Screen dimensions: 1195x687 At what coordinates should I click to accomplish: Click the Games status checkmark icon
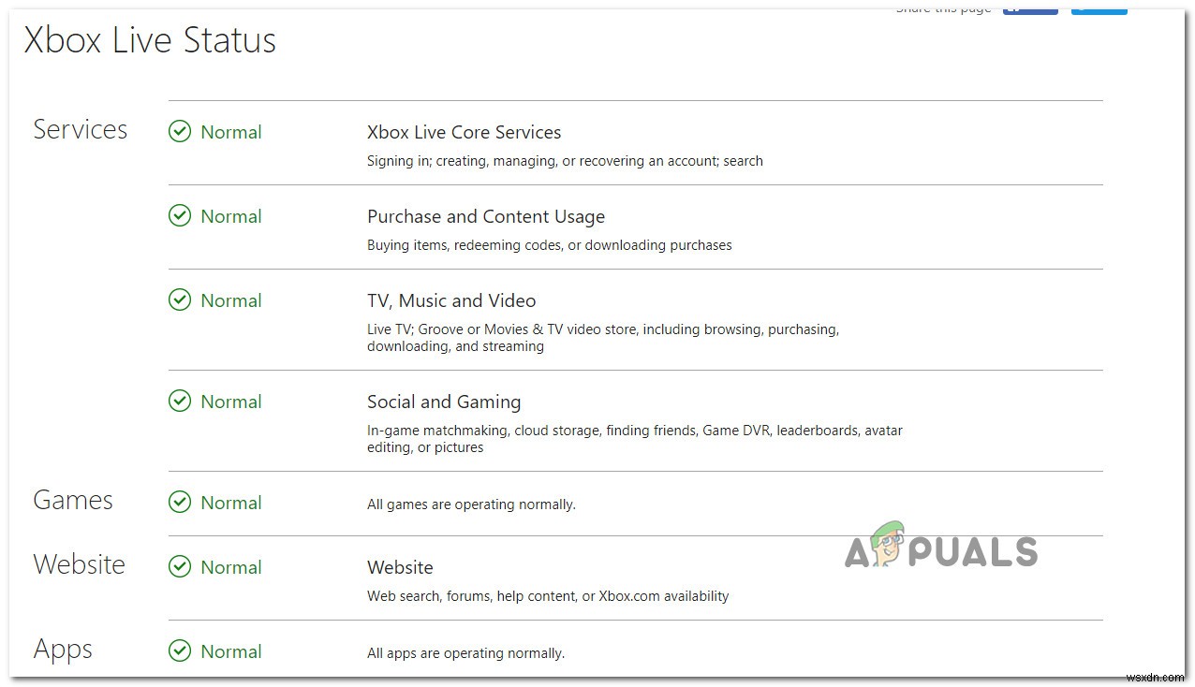pyautogui.click(x=180, y=503)
